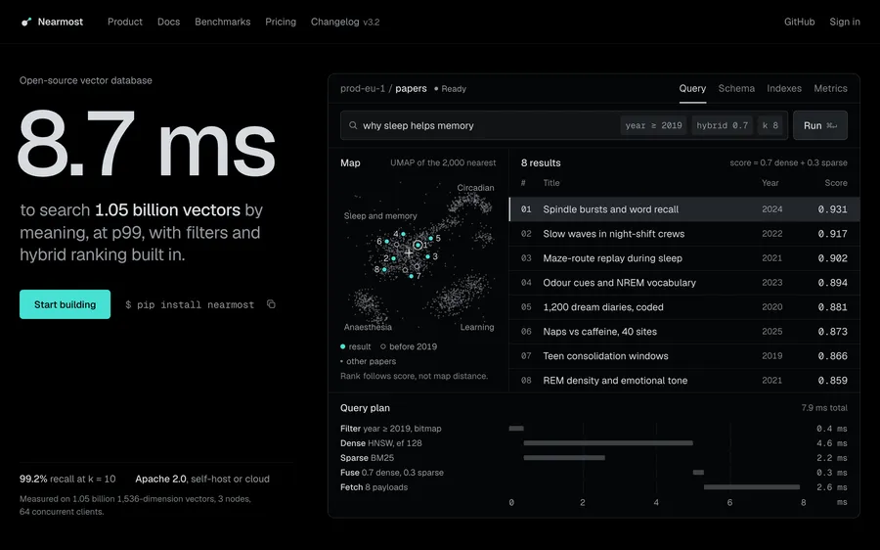Click the Fetch 8 payloads timing bar
This screenshot has height=550, width=880.
752,487
